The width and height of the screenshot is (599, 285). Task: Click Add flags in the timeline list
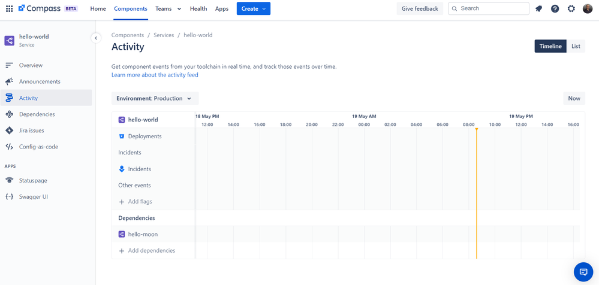point(140,201)
